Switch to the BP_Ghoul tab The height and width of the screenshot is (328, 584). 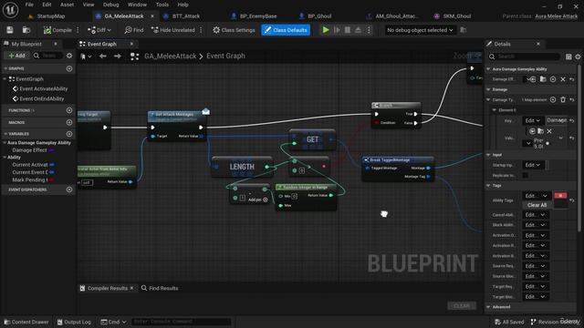pyautogui.click(x=319, y=16)
